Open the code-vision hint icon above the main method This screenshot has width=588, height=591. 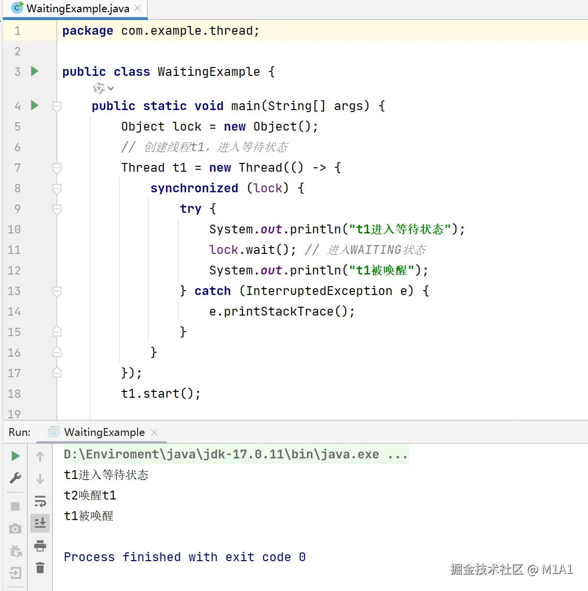103,89
